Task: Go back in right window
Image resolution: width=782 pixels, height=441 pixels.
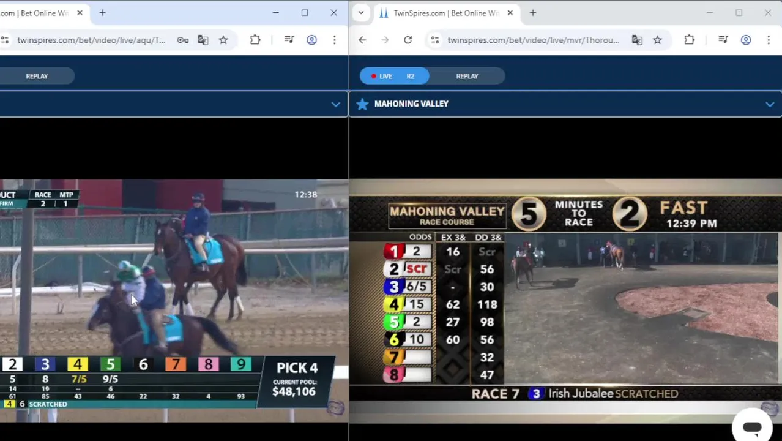Action: pos(362,40)
